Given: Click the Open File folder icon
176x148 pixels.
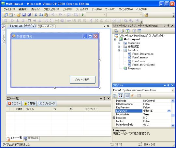Looking at the screenshot, I should 19,15.
